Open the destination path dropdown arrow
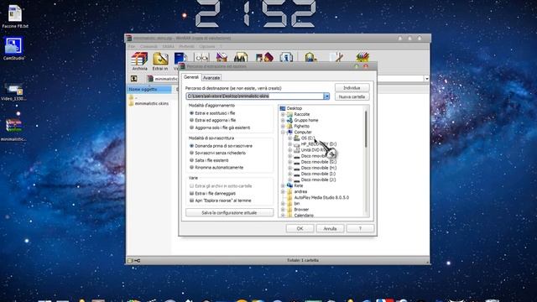This screenshot has width=537, height=302. [326, 96]
